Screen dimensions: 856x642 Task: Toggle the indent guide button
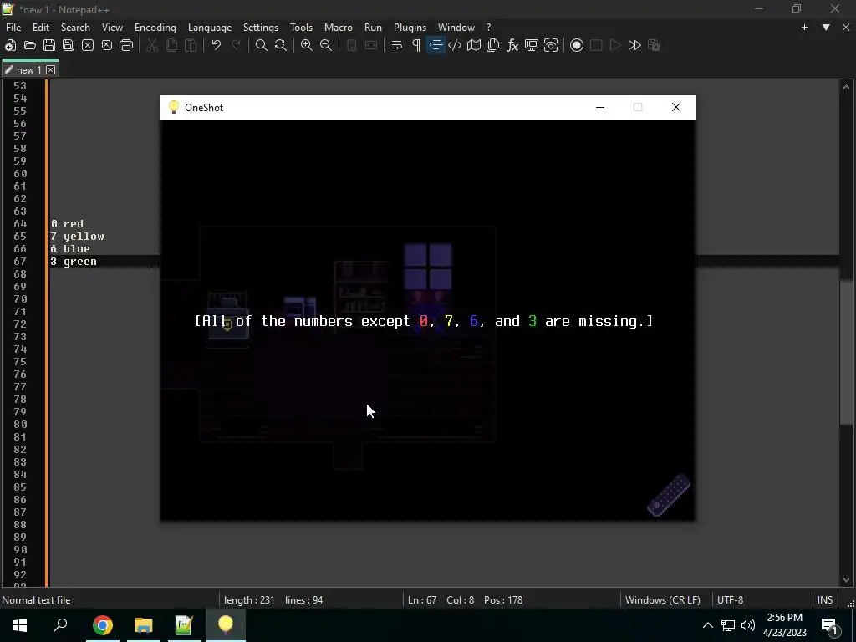(436, 45)
